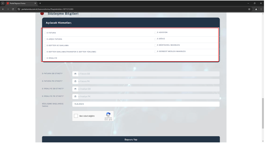
Task: Click the site info icon in address bar
Action: tap(19, 9)
